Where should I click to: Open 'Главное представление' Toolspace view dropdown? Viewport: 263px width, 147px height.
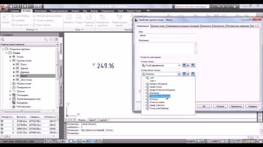point(30,45)
